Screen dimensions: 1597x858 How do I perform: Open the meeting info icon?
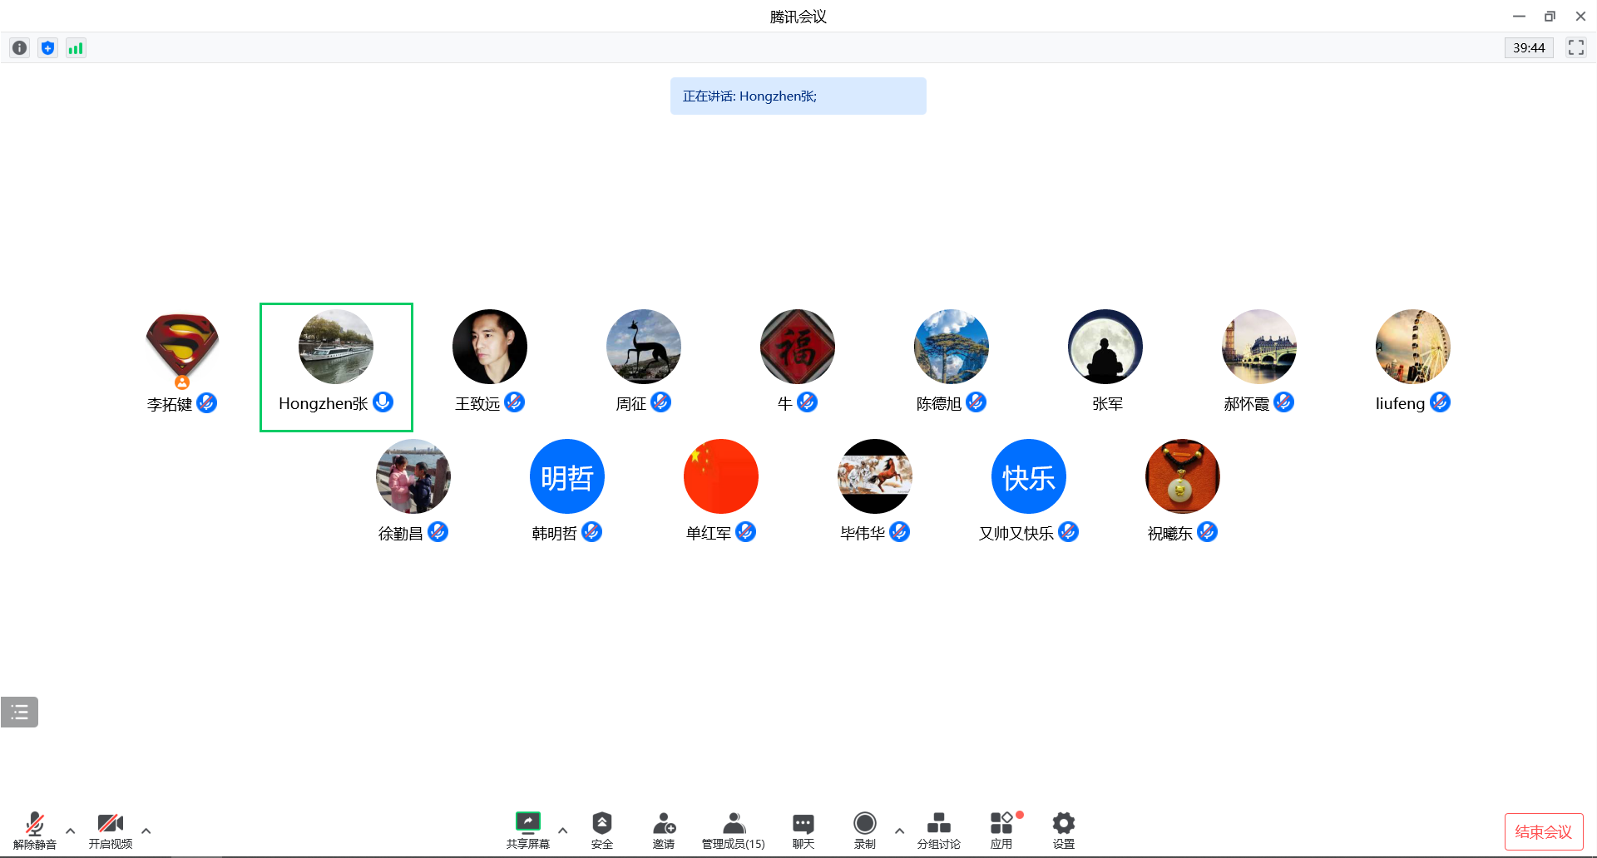click(20, 48)
